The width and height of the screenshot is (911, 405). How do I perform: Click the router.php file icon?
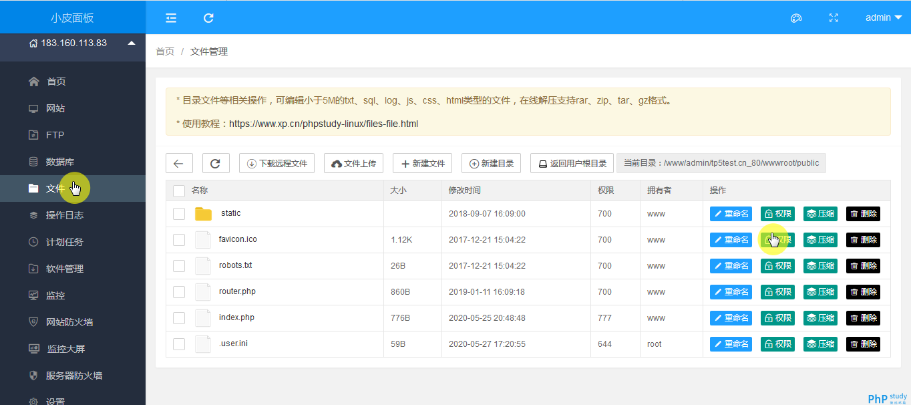coord(203,292)
